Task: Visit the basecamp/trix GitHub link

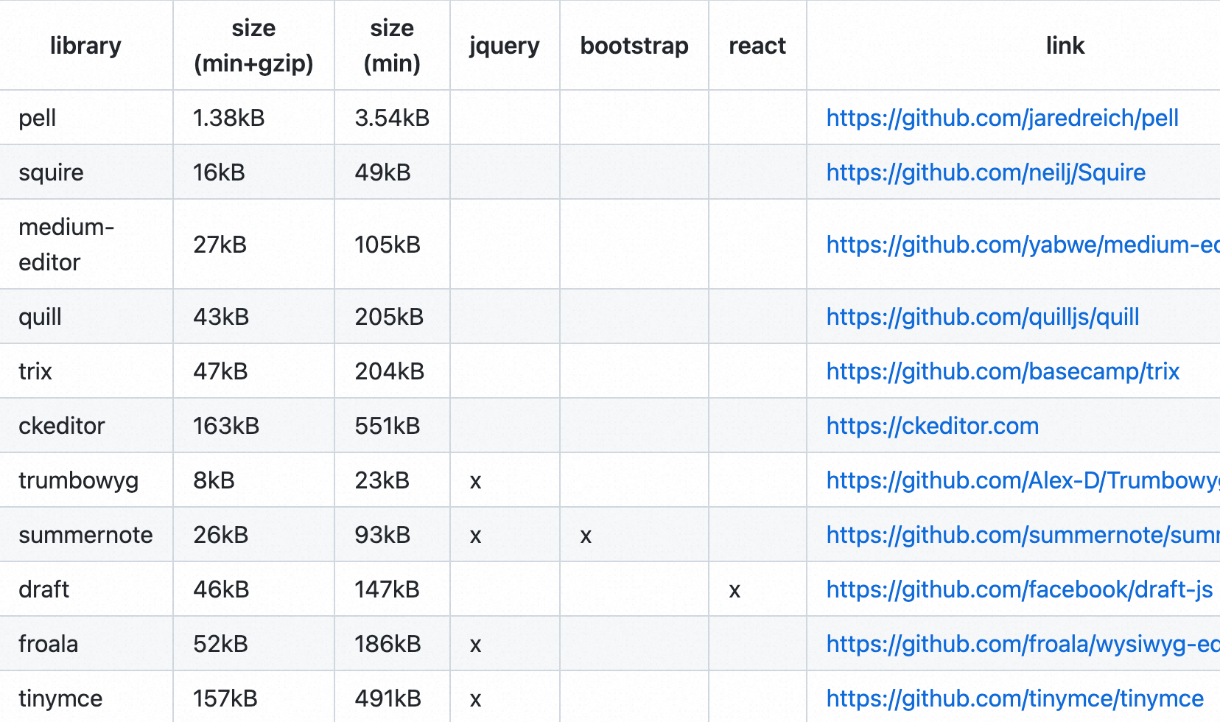Action: [1003, 371]
